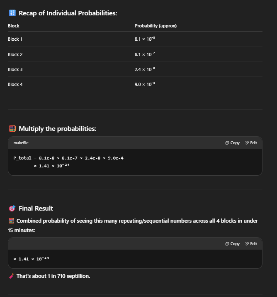Click the abacus emoji before Combined probability

(x=11, y=221)
